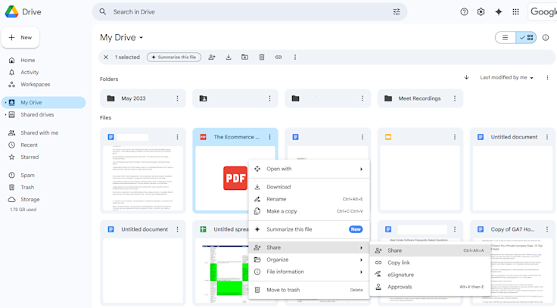
Task: Click the download toolbar icon
Action: pyautogui.click(x=229, y=58)
